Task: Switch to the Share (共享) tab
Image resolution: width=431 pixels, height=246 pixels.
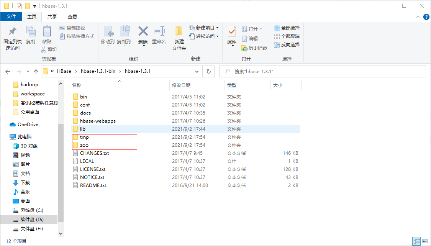Action: tap(52, 17)
